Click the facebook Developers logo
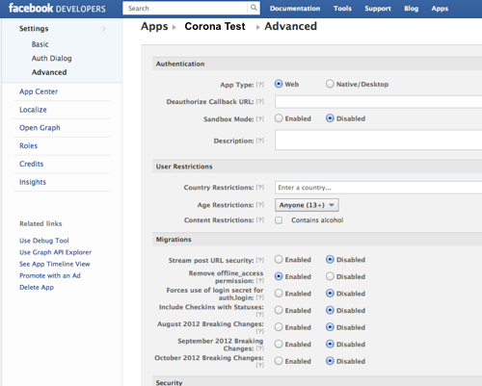The image size is (482, 386). pos(57,8)
